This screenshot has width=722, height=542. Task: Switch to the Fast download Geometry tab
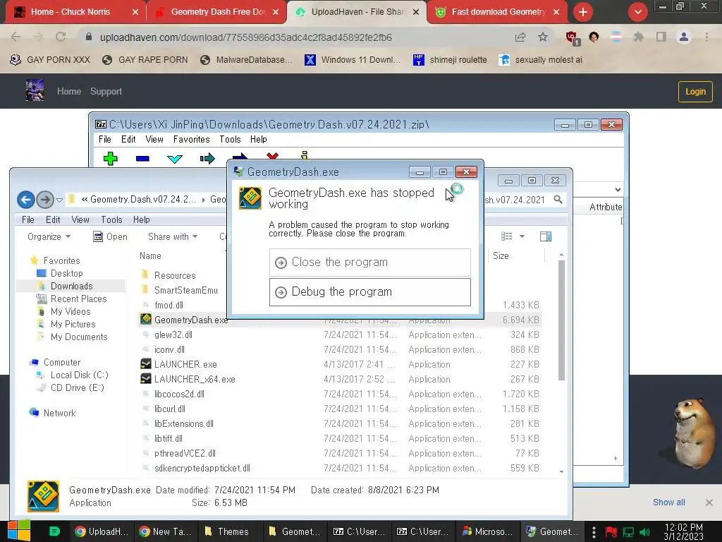pyautogui.click(x=498, y=12)
